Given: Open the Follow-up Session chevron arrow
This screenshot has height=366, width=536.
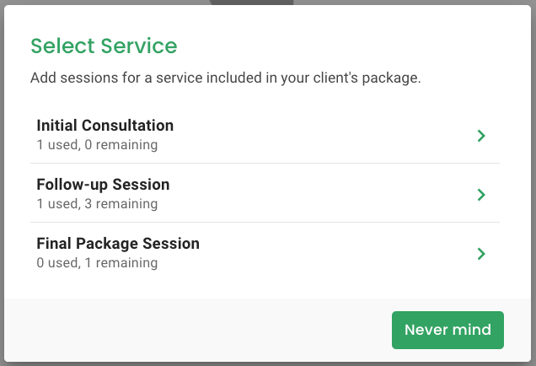Looking at the screenshot, I should click(481, 194).
